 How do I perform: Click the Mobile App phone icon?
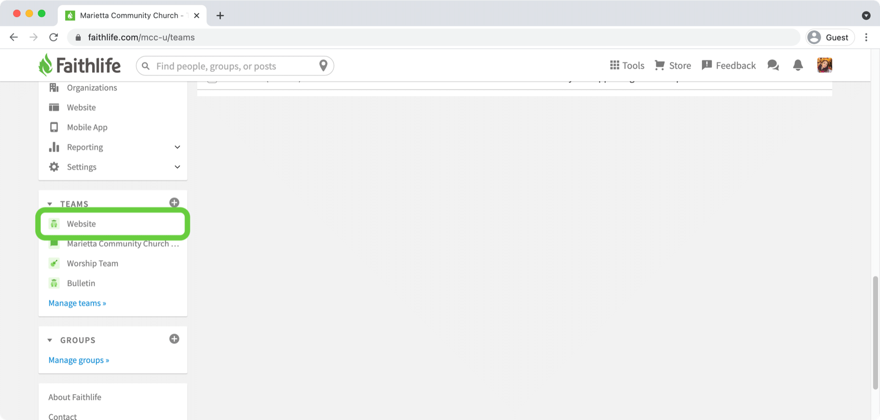click(54, 127)
